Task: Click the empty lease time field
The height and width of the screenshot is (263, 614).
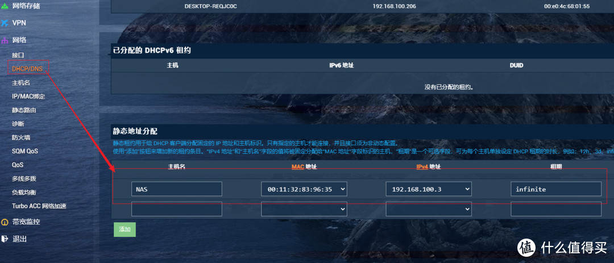Action: [x=556, y=209]
